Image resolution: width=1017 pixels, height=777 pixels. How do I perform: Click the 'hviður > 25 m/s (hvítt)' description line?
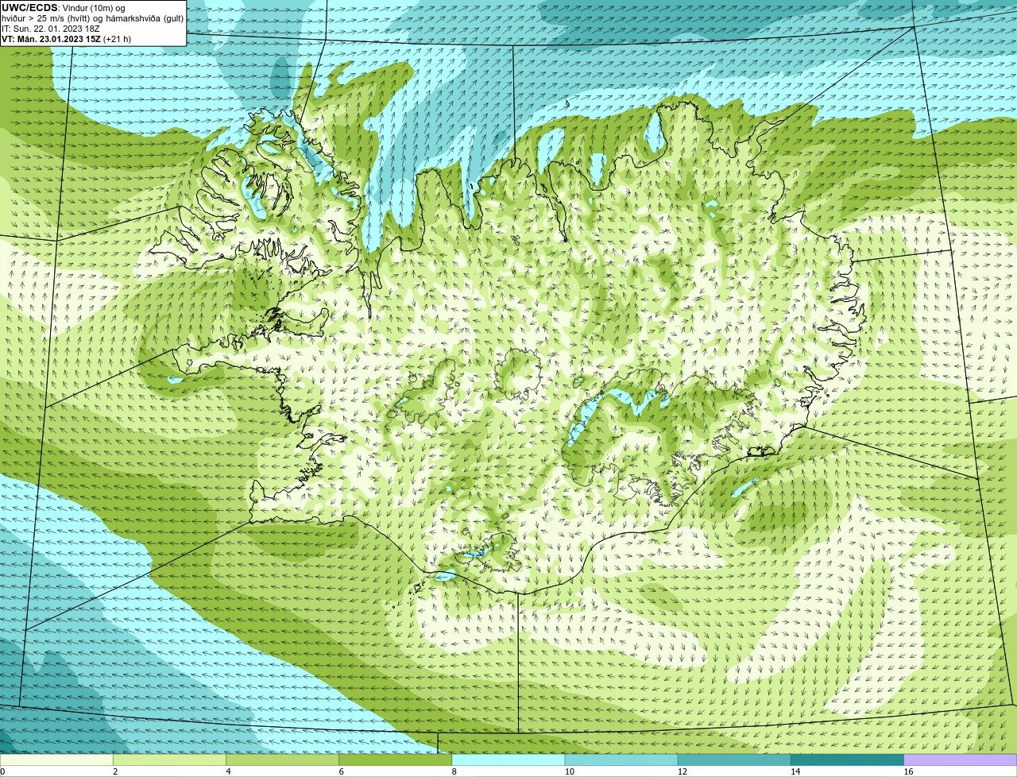(92, 18)
